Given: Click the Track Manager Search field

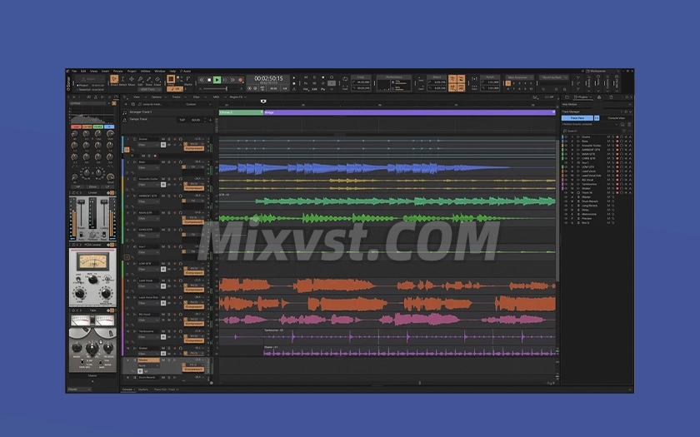Looking at the screenshot, I should coord(592,131).
